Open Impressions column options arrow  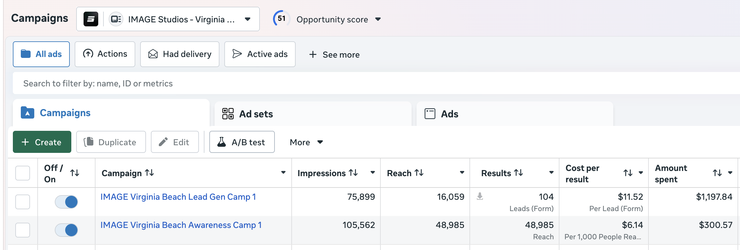point(373,172)
